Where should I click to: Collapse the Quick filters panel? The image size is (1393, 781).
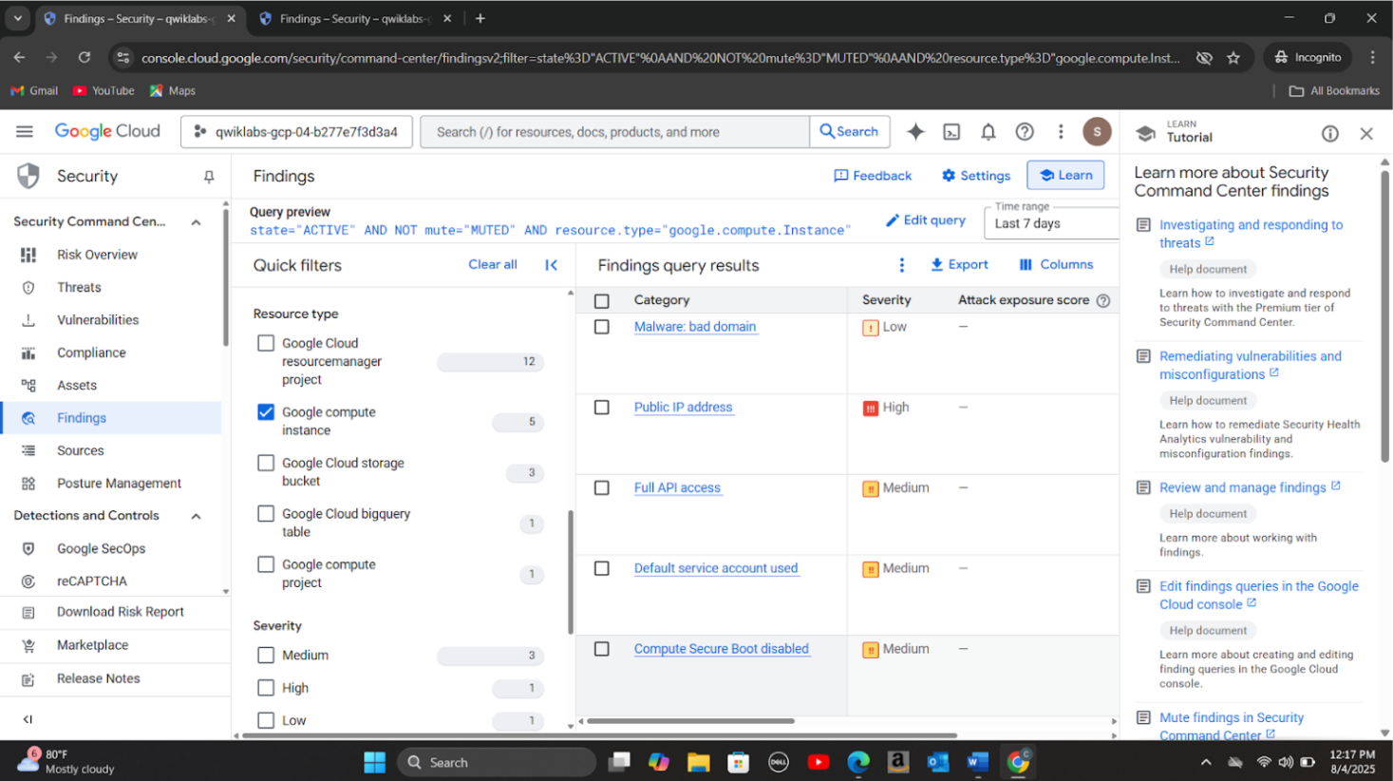coord(551,265)
